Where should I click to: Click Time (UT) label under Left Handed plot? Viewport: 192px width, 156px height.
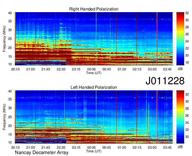click(94, 151)
